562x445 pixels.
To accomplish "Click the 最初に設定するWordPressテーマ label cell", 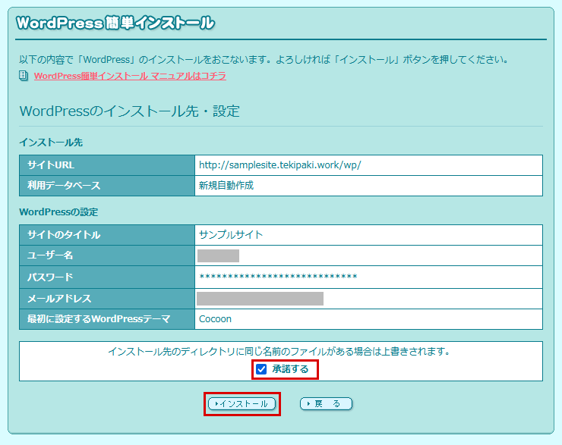I will coord(106,319).
